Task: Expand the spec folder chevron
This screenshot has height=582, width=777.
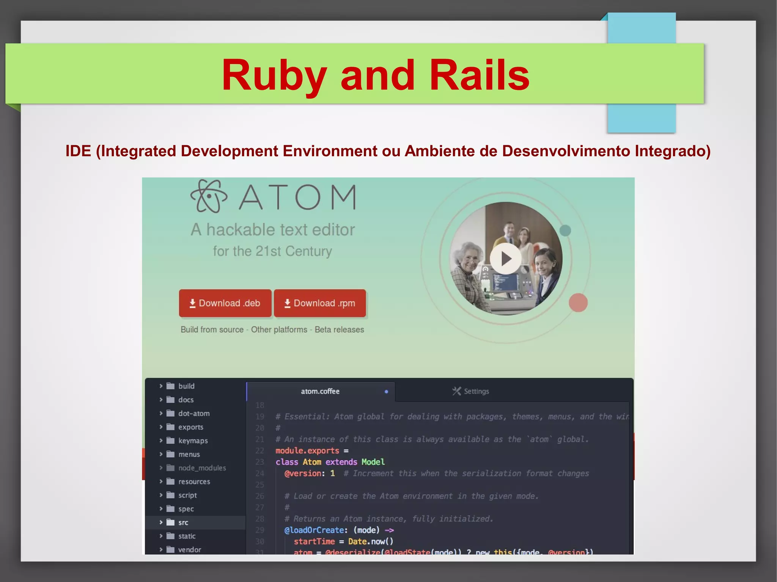Action: (x=161, y=509)
